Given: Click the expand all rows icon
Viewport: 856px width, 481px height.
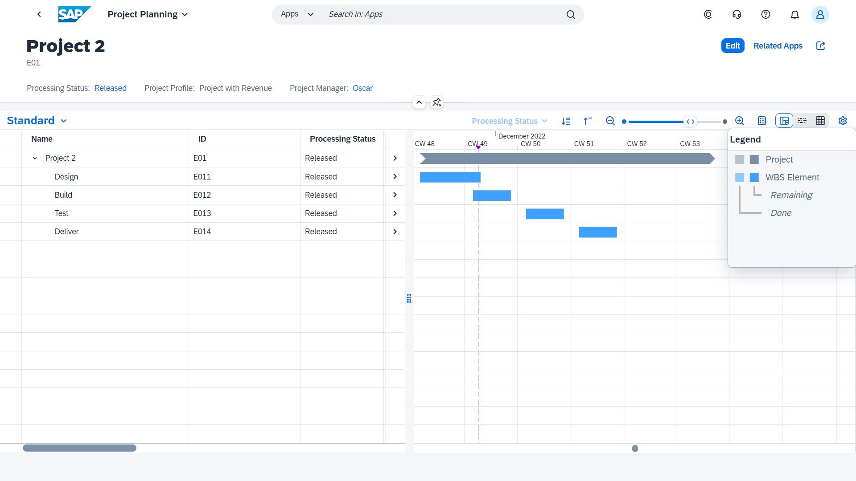Looking at the screenshot, I should 566,121.
